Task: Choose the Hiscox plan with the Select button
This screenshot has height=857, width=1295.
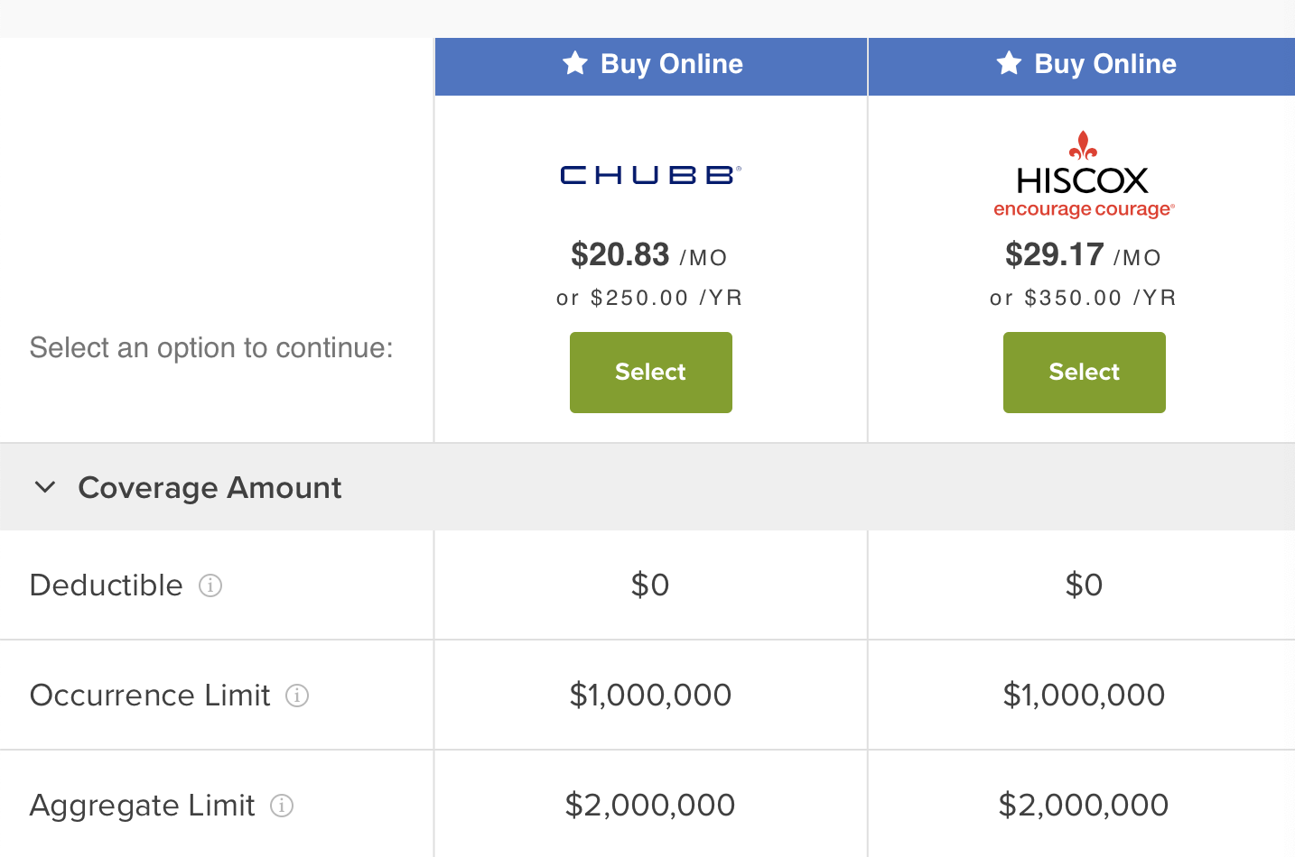Action: click(x=1084, y=373)
